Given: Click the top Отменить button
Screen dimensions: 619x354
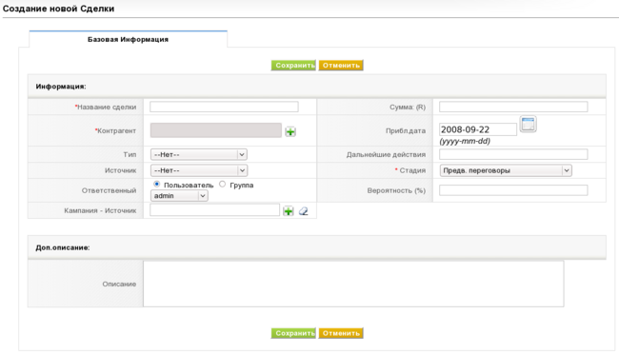Looking at the screenshot, I should point(341,65).
